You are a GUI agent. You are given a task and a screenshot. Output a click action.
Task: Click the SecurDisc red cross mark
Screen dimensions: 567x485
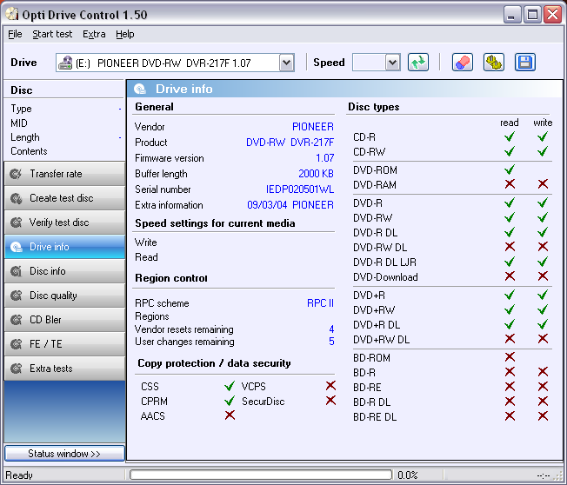(x=330, y=401)
